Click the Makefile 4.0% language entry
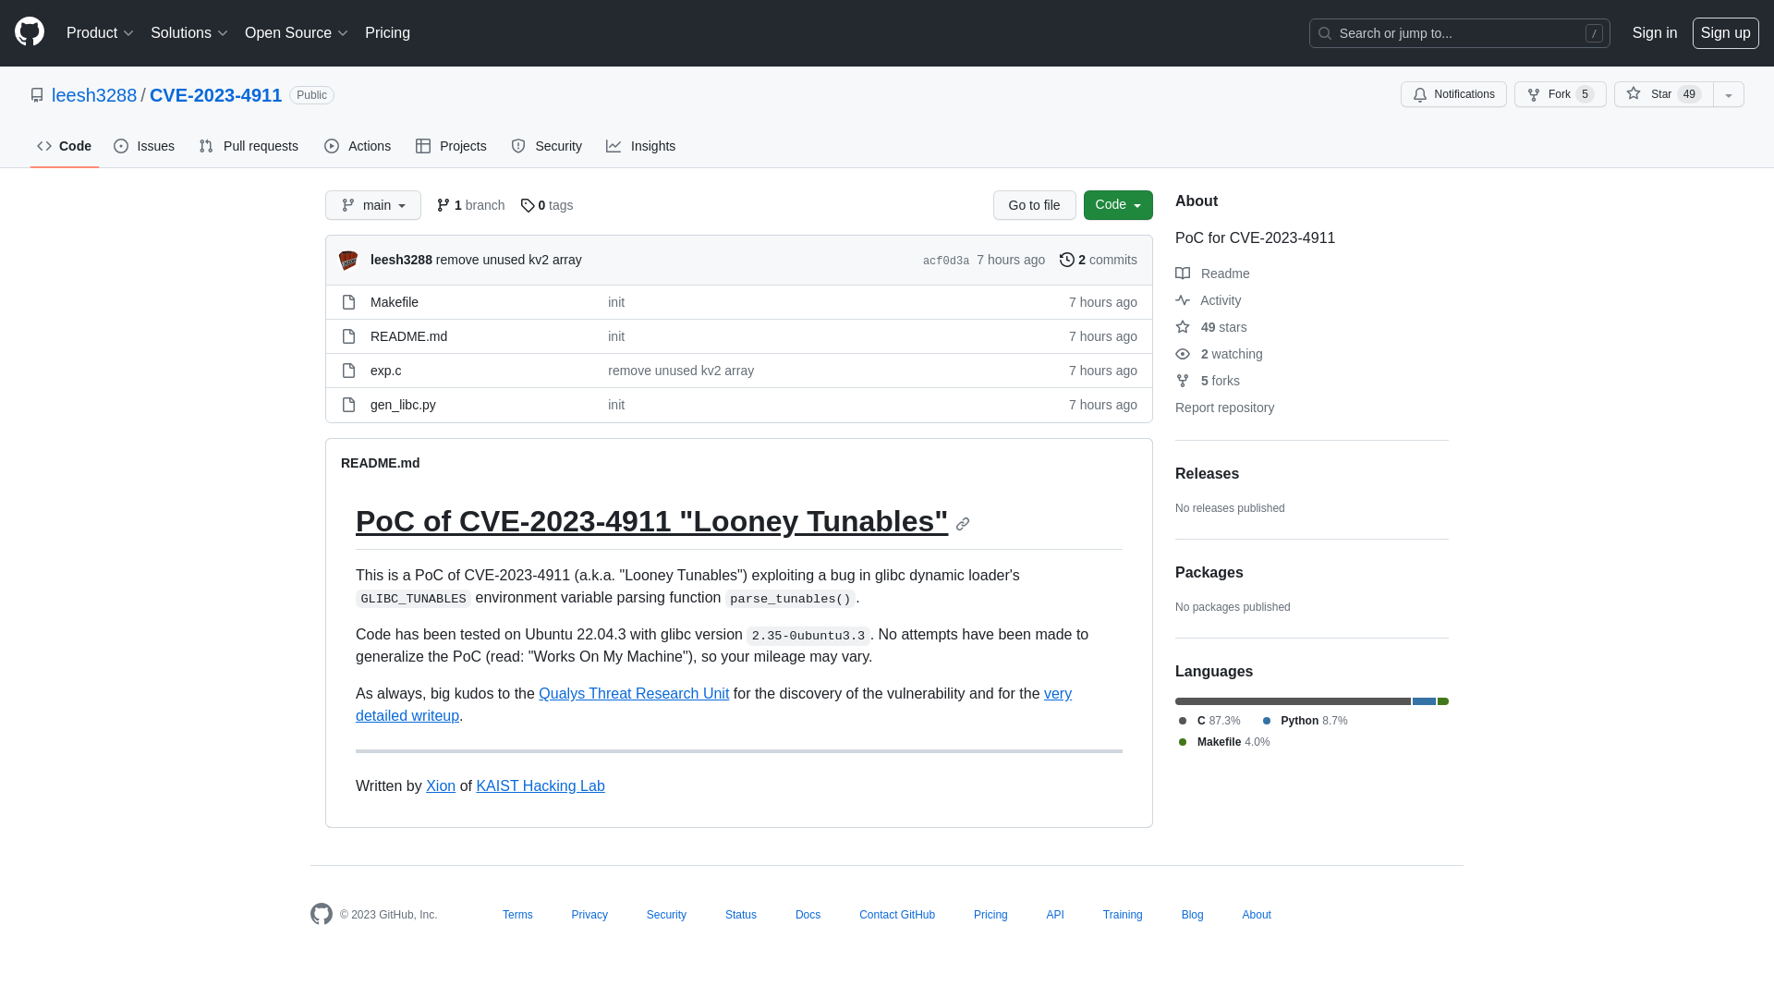Screen dimensions: 1774x998 click(x=1224, y=742)
